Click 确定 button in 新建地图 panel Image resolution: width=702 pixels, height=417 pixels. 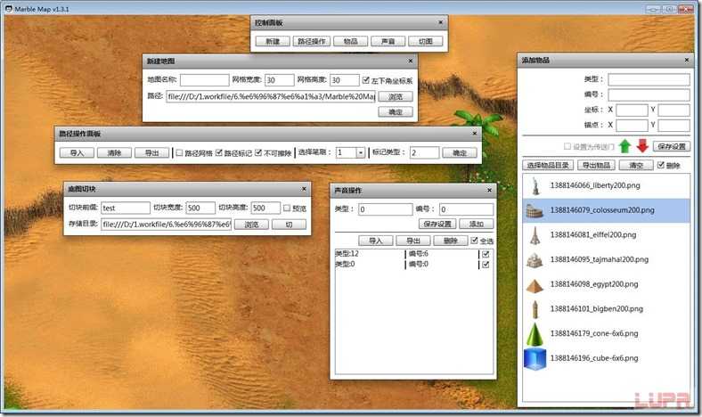click(x=396, y=112)
